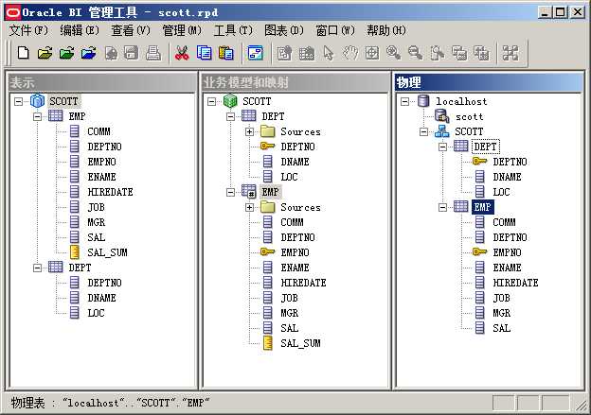Viewport: 591px width, 415px height.
Task: Open the 编辑(E) menu
Action: pos(80,30)
